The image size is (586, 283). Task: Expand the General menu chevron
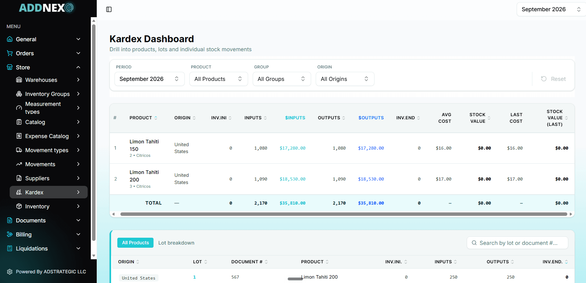(x=78, y=39)
